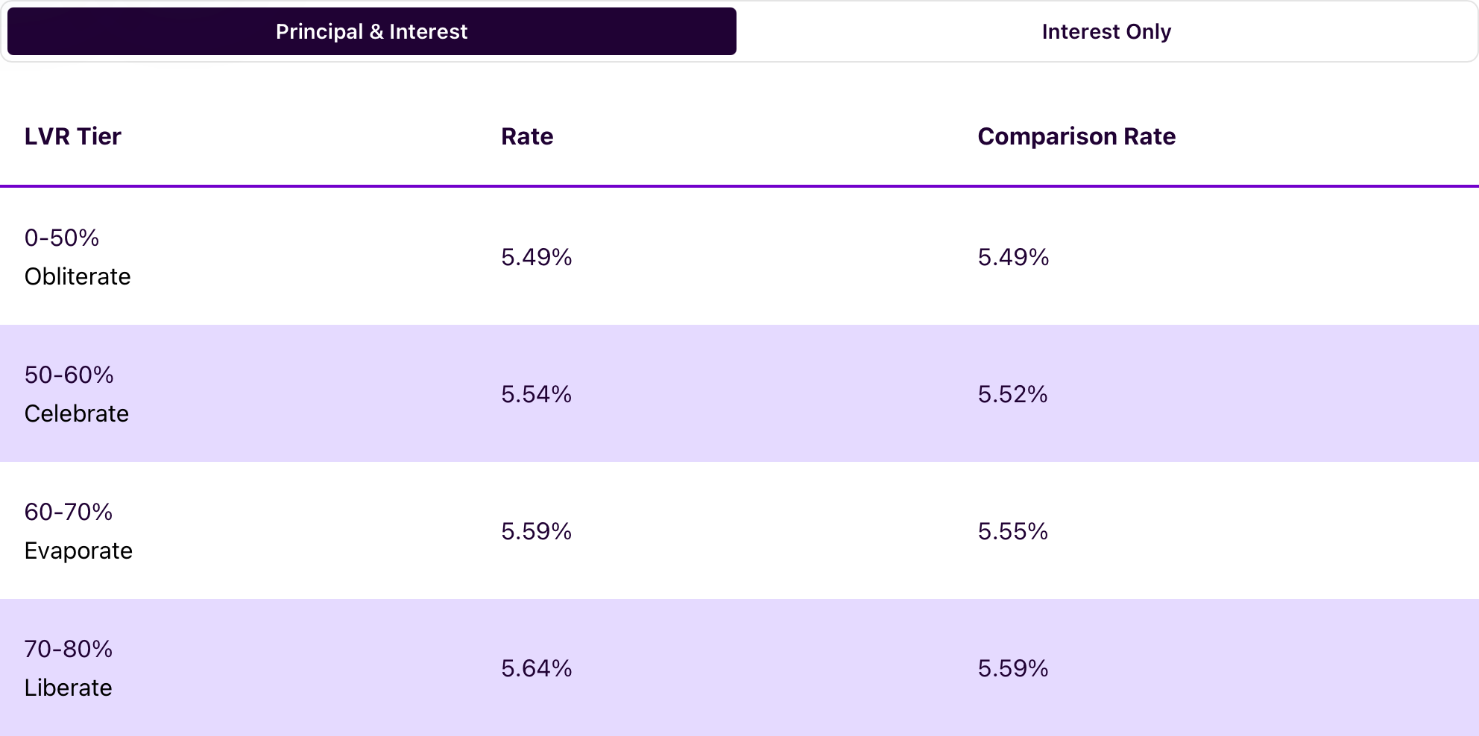Switch to the Interest Only tab
The height and width of the screenshot is (736, 1479).
(x=1106, y=31)
